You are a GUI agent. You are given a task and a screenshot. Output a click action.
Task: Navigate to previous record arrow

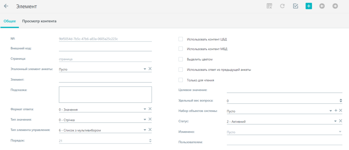point(322,6)
